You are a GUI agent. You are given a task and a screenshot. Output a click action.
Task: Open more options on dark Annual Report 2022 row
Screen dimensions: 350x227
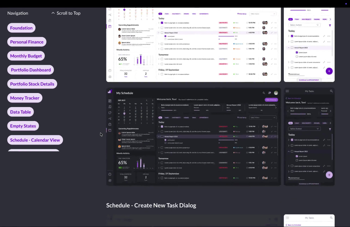[x=275, y=136]
